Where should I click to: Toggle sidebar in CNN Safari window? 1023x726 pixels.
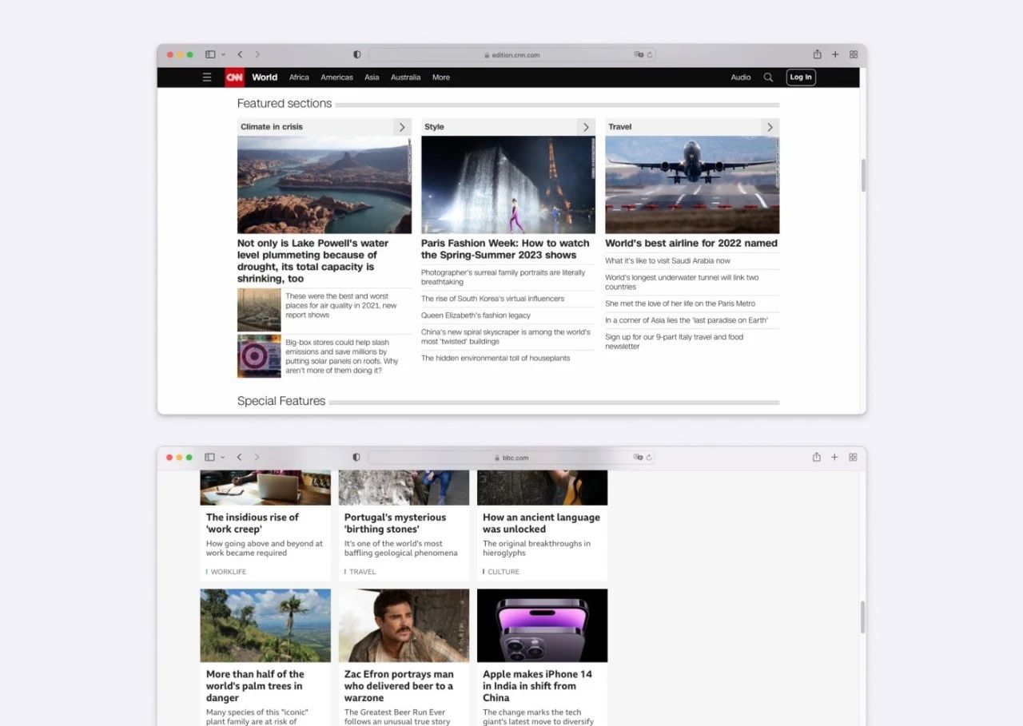click(x=210, y=54)
